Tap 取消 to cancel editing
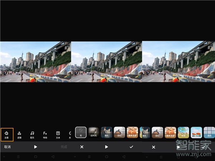 [x=7, y=147]
